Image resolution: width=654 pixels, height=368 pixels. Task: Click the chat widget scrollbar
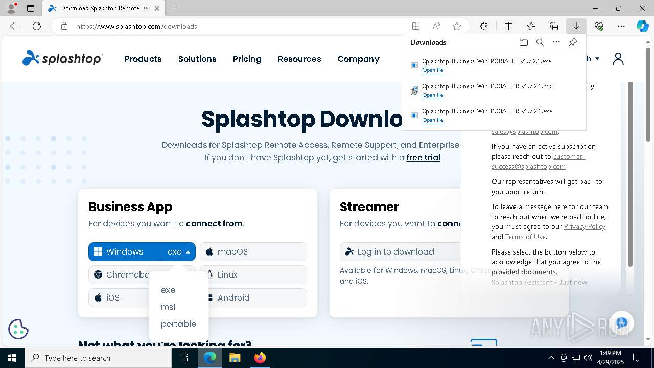coord(630,174)
